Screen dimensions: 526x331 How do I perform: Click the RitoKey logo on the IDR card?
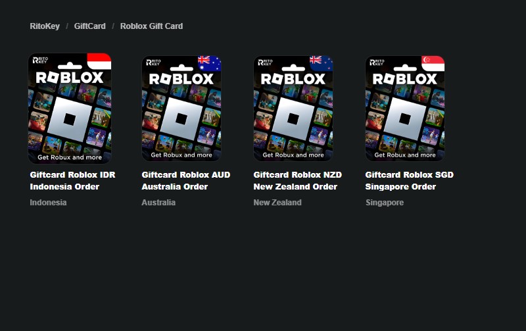coord(40,60)
